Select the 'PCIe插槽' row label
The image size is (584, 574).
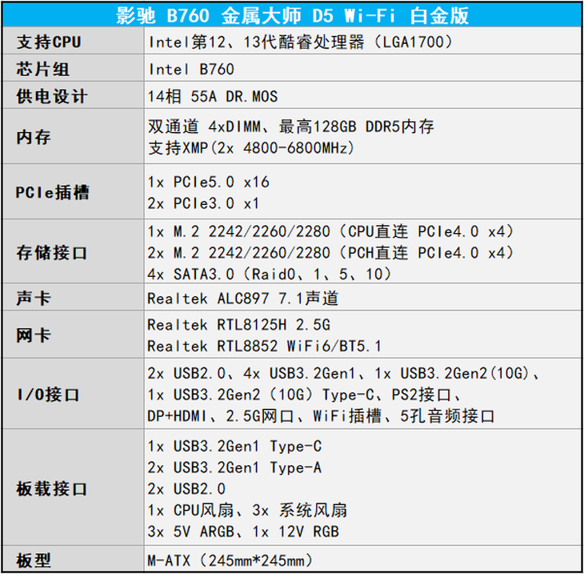tap(53, 193)
